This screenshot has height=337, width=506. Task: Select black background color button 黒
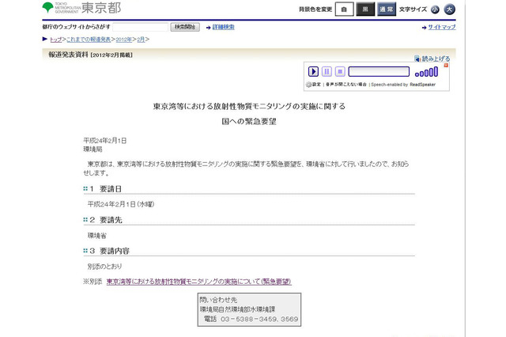click(x=365, y=9)
